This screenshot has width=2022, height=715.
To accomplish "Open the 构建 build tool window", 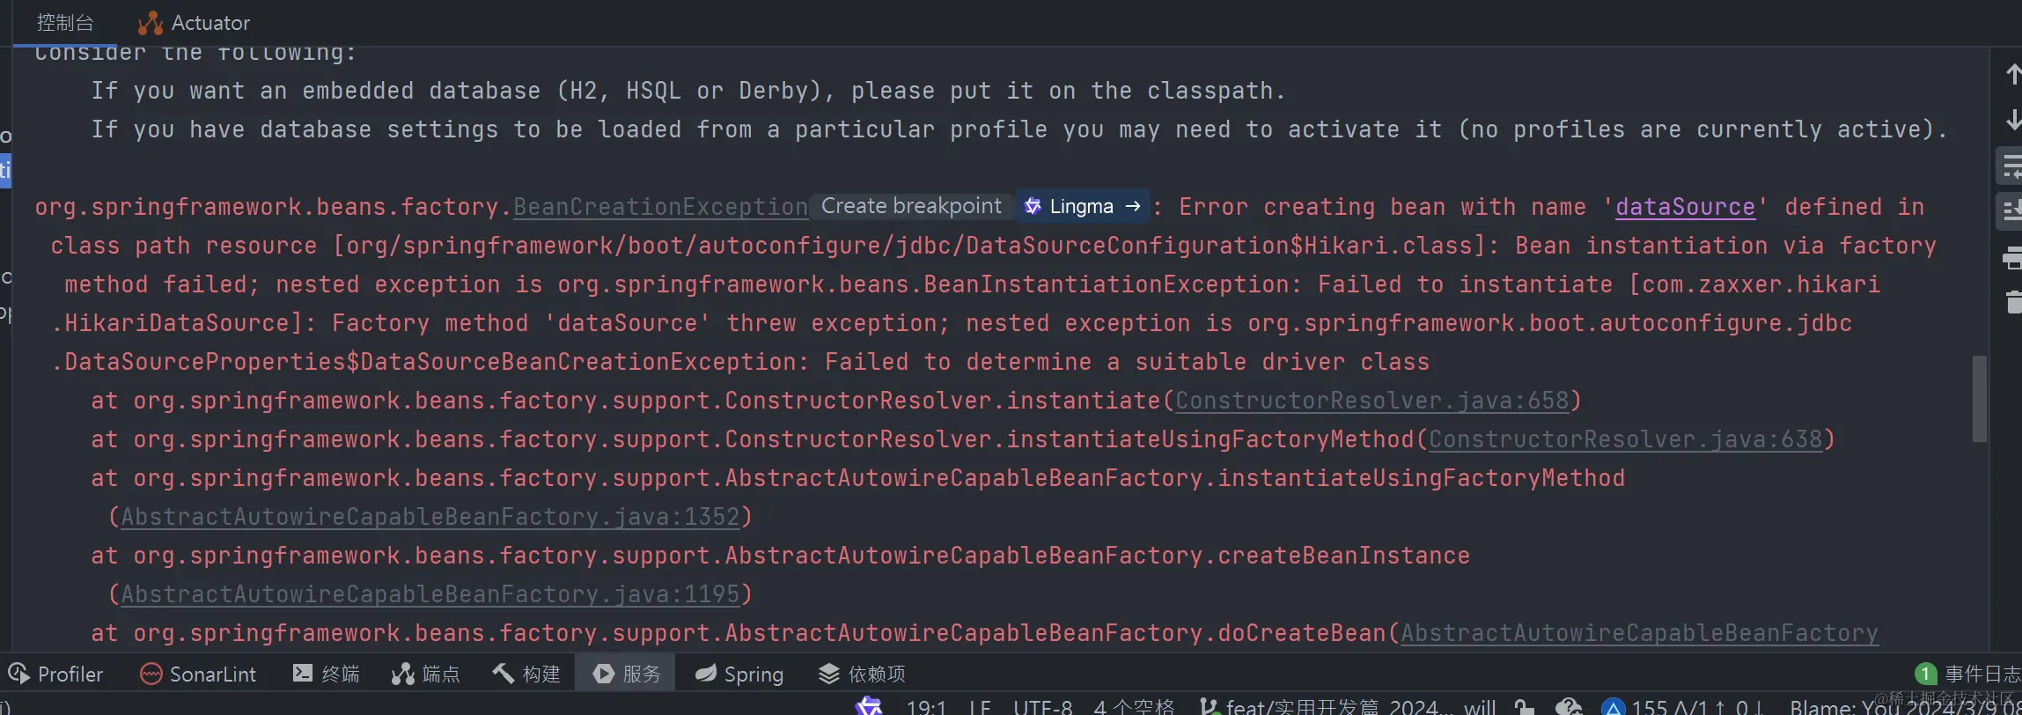I will pos(526,674).
